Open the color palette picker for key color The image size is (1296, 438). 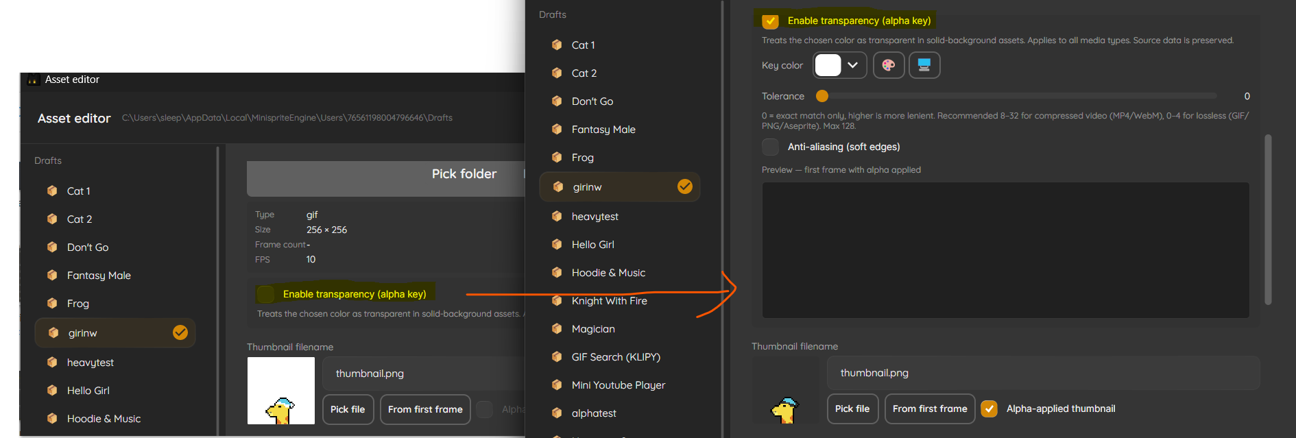pyautogui.click(x=889, y=65)
